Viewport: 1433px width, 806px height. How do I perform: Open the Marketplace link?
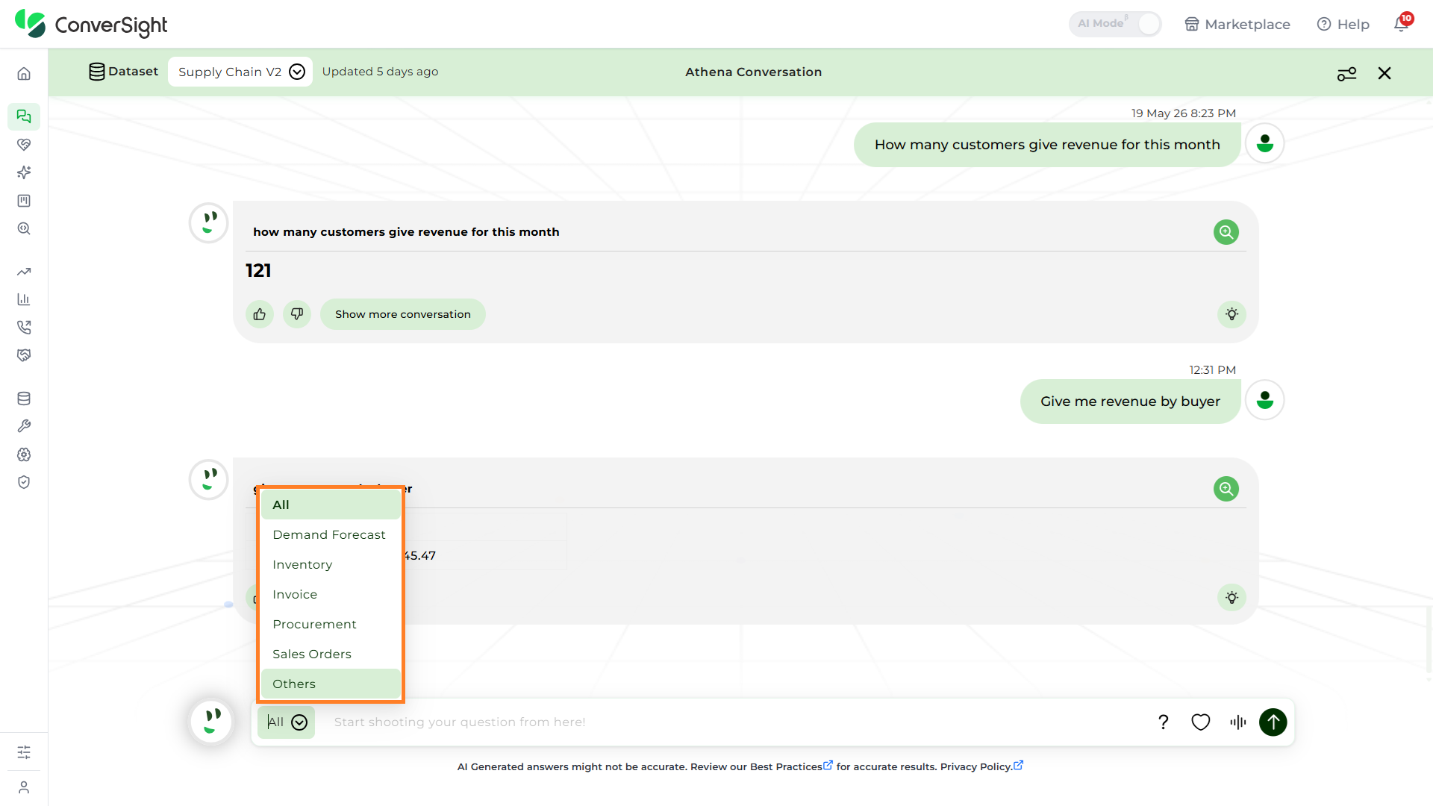click(1237, 25)
